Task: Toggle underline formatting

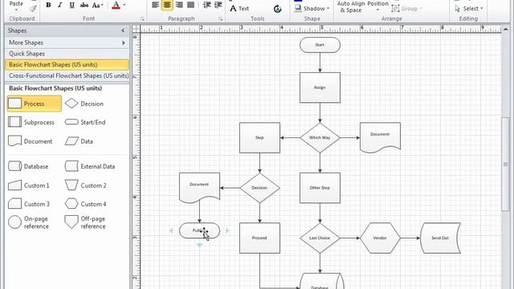Action: (x=71, y=5)
